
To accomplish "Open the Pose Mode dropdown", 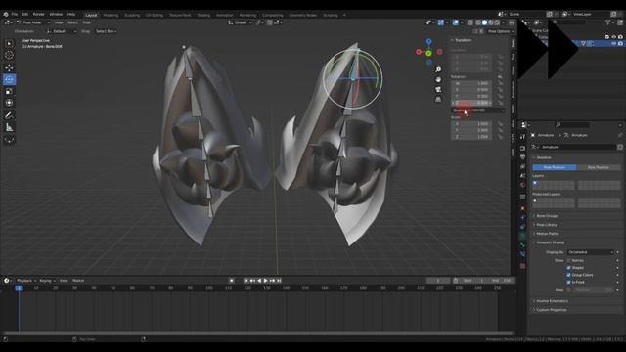I will 32,22.
